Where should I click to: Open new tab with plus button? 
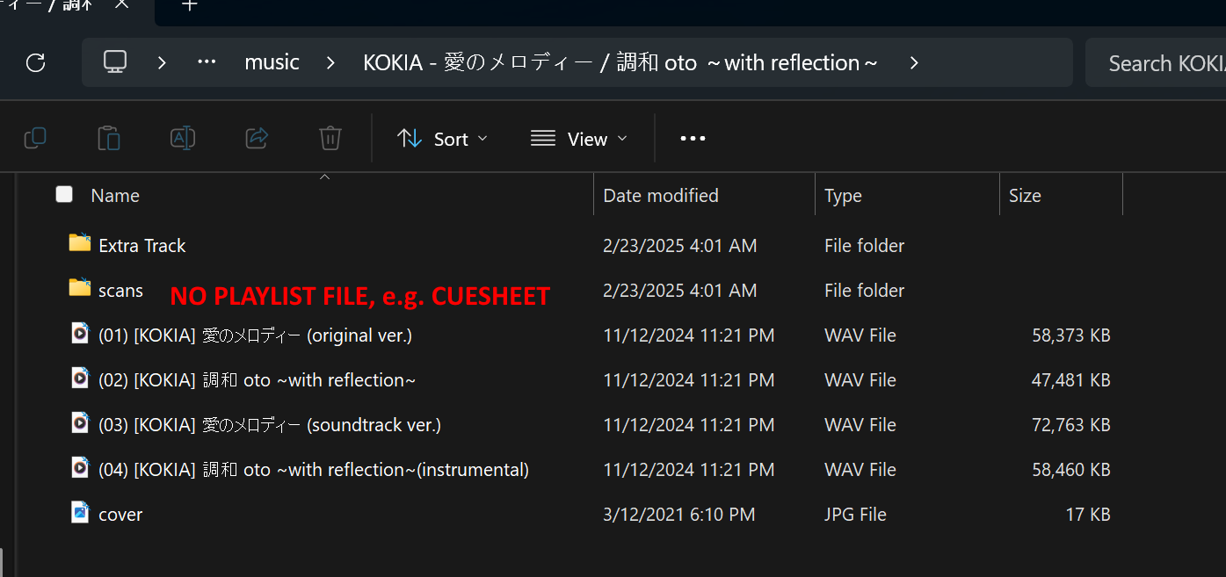coord(190,5)
